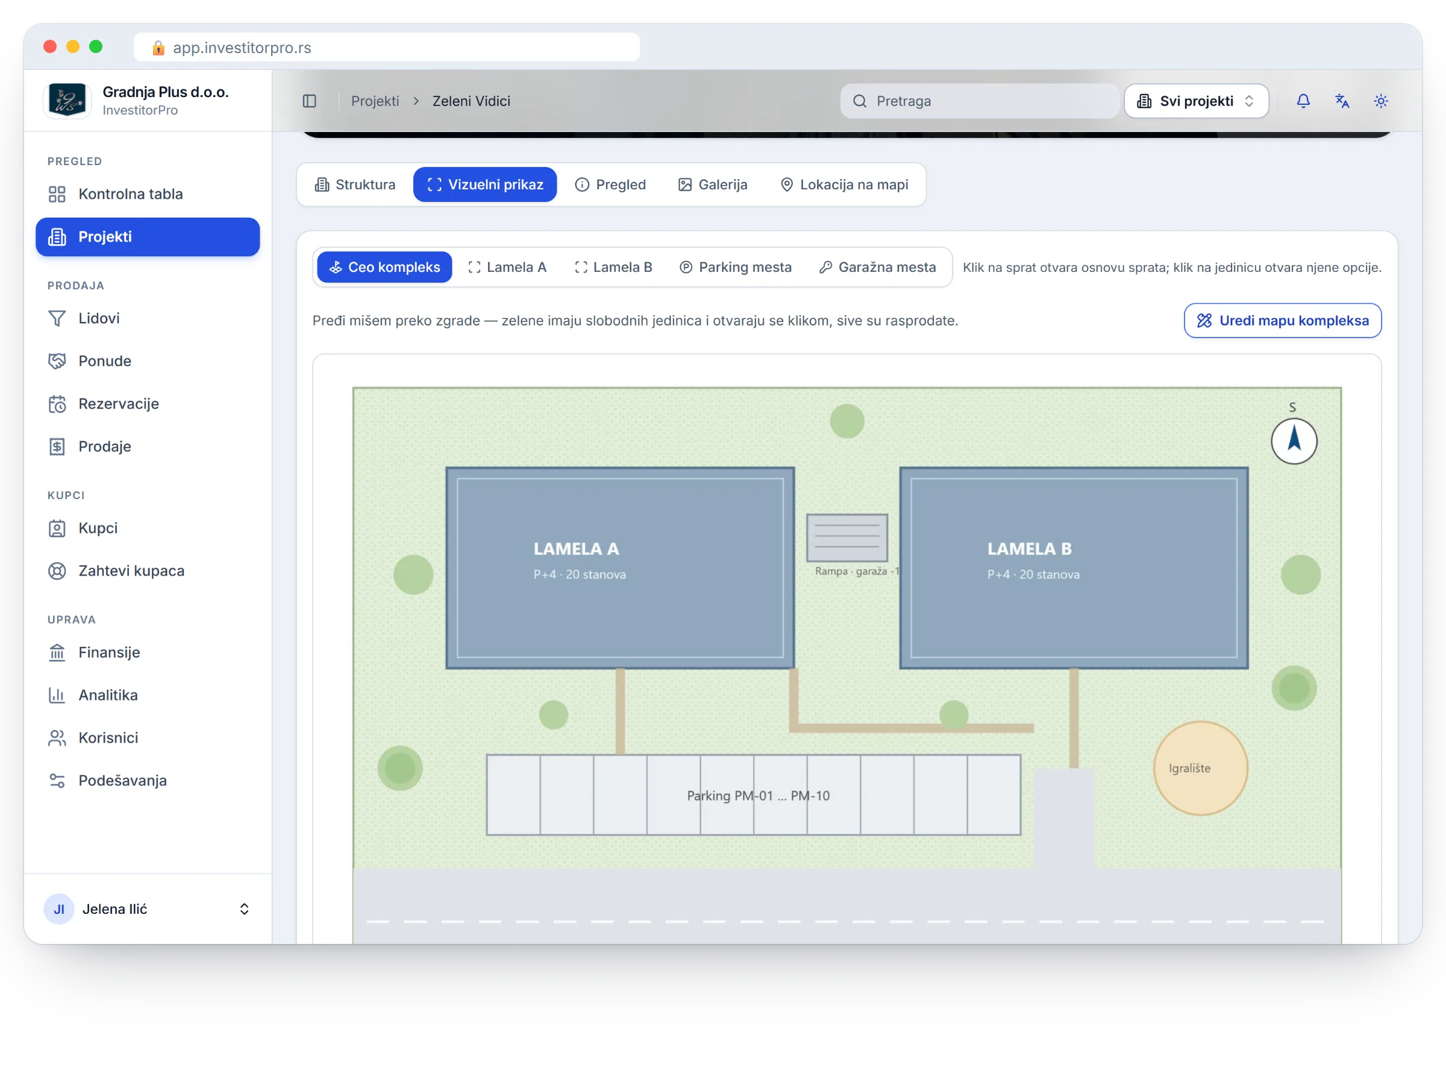Open Prodaje in sidebar
The width and height of the screenshot is (1446, 1085).
click(148, 446)
